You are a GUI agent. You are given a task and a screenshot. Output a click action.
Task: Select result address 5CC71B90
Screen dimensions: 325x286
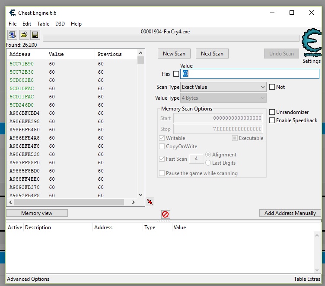pyautogui.click(x=22, y=64)
